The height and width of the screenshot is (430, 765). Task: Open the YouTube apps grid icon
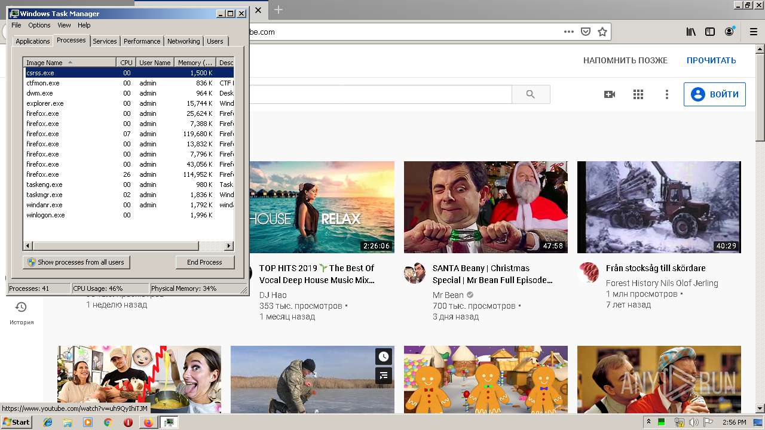tap(638, 94)
